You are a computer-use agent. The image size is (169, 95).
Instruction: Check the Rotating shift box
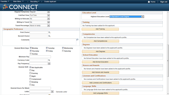tap(30, 82)
